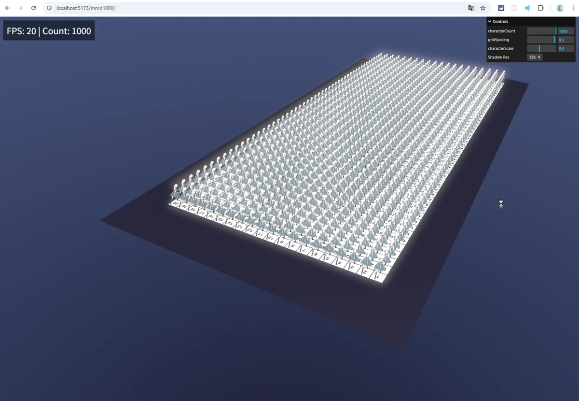Click the blue sound-wave extension icon
579x401 pixels.
[527, 8]
